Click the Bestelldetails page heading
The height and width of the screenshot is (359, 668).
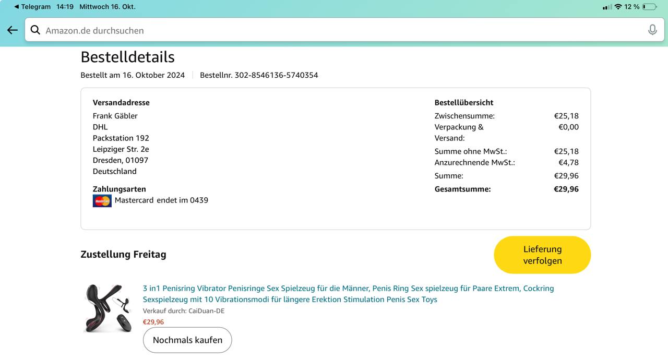click(127, 57)
